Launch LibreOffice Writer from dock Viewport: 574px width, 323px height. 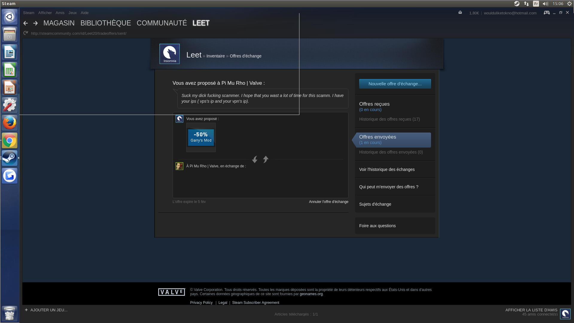(x=10, y=52)
